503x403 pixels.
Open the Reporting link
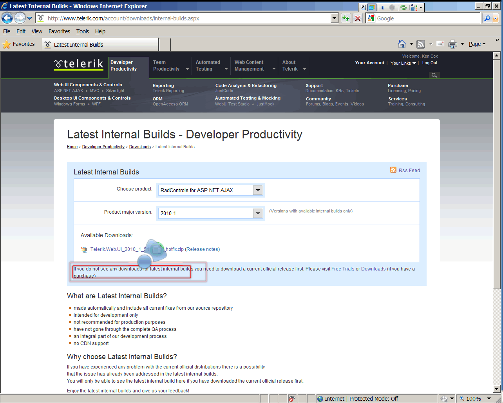click(x=163, y=85)
